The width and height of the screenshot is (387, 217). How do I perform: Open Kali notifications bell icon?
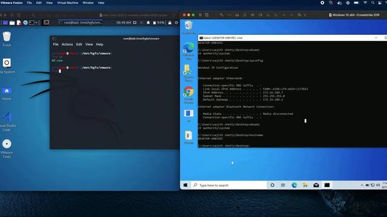[x=148, y=23]
